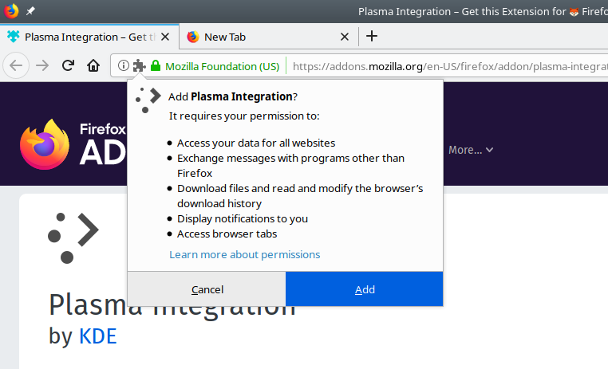Click the large Plasma Integration logo on page
The width and height of the screenshot is (608, 369).
coord(73,237)
